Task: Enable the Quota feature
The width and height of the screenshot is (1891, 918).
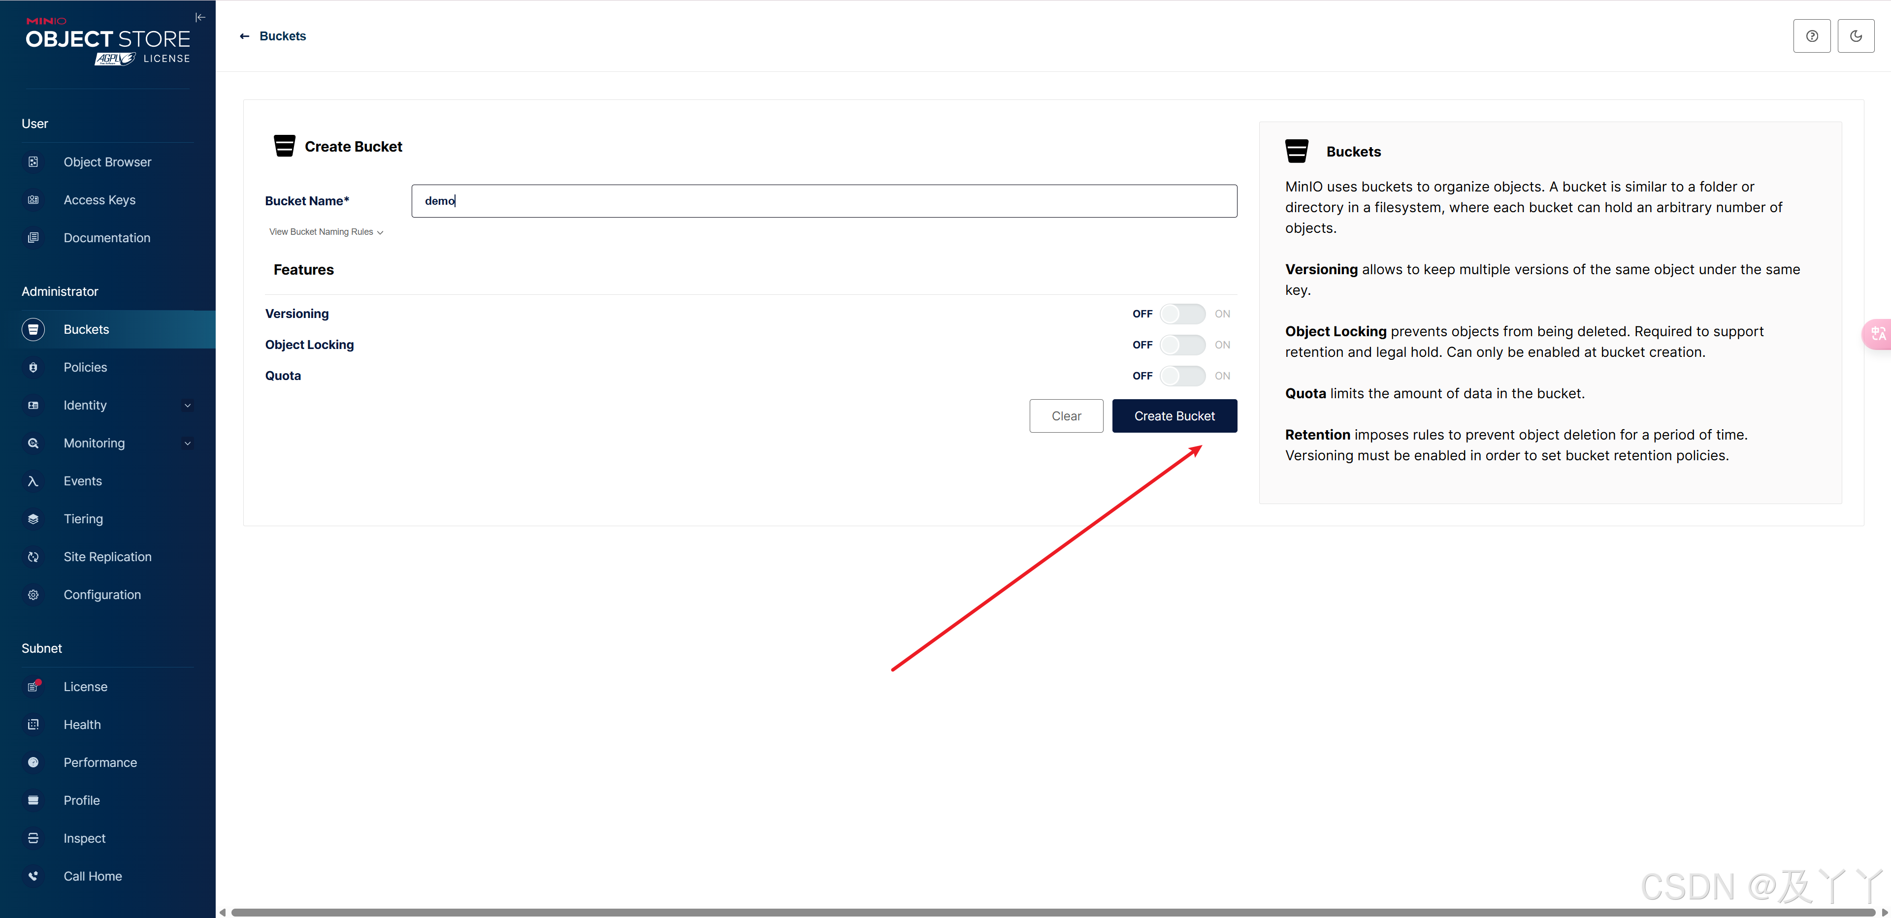Action: click(1182, 375)
